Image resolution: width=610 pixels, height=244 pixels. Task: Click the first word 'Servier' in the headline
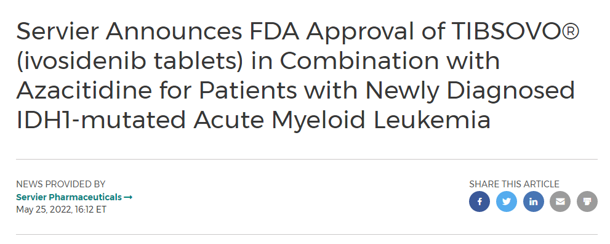57,31
